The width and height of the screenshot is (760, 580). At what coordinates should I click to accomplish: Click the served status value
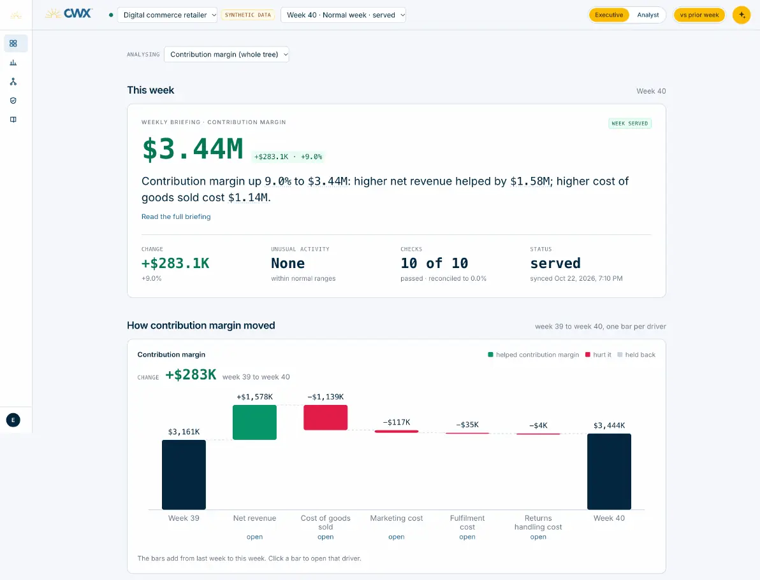point(555,264)
